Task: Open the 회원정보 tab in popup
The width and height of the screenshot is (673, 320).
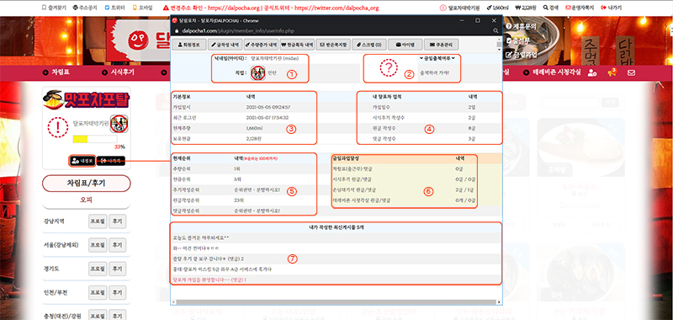Action: [x=188, y=45]
